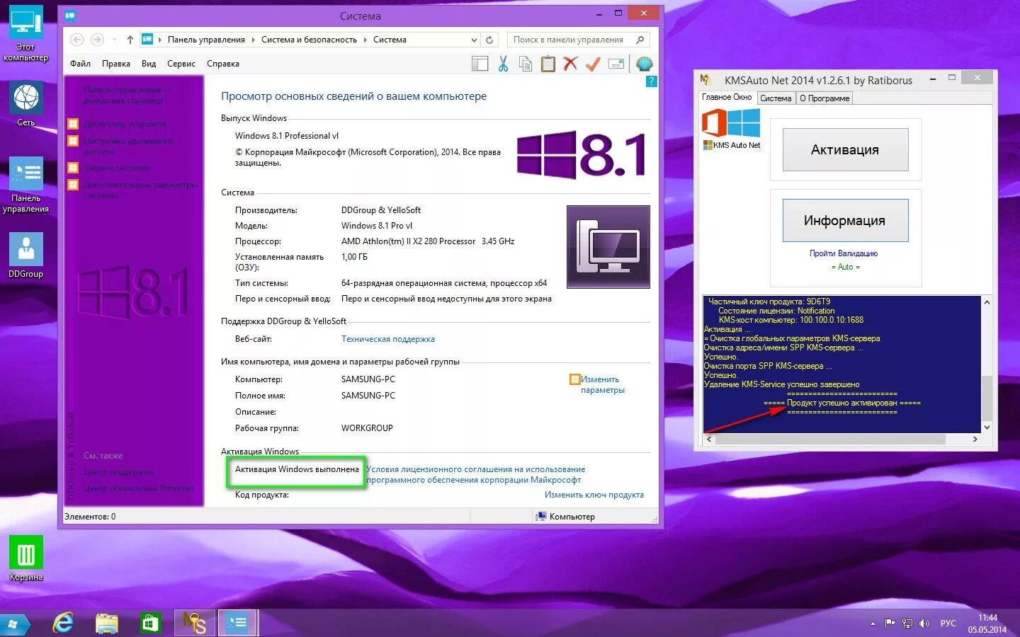The width and height of the screenshot is (1020, 637).
Task: Open the Вид menu
Action: click(x=148, y=64)
